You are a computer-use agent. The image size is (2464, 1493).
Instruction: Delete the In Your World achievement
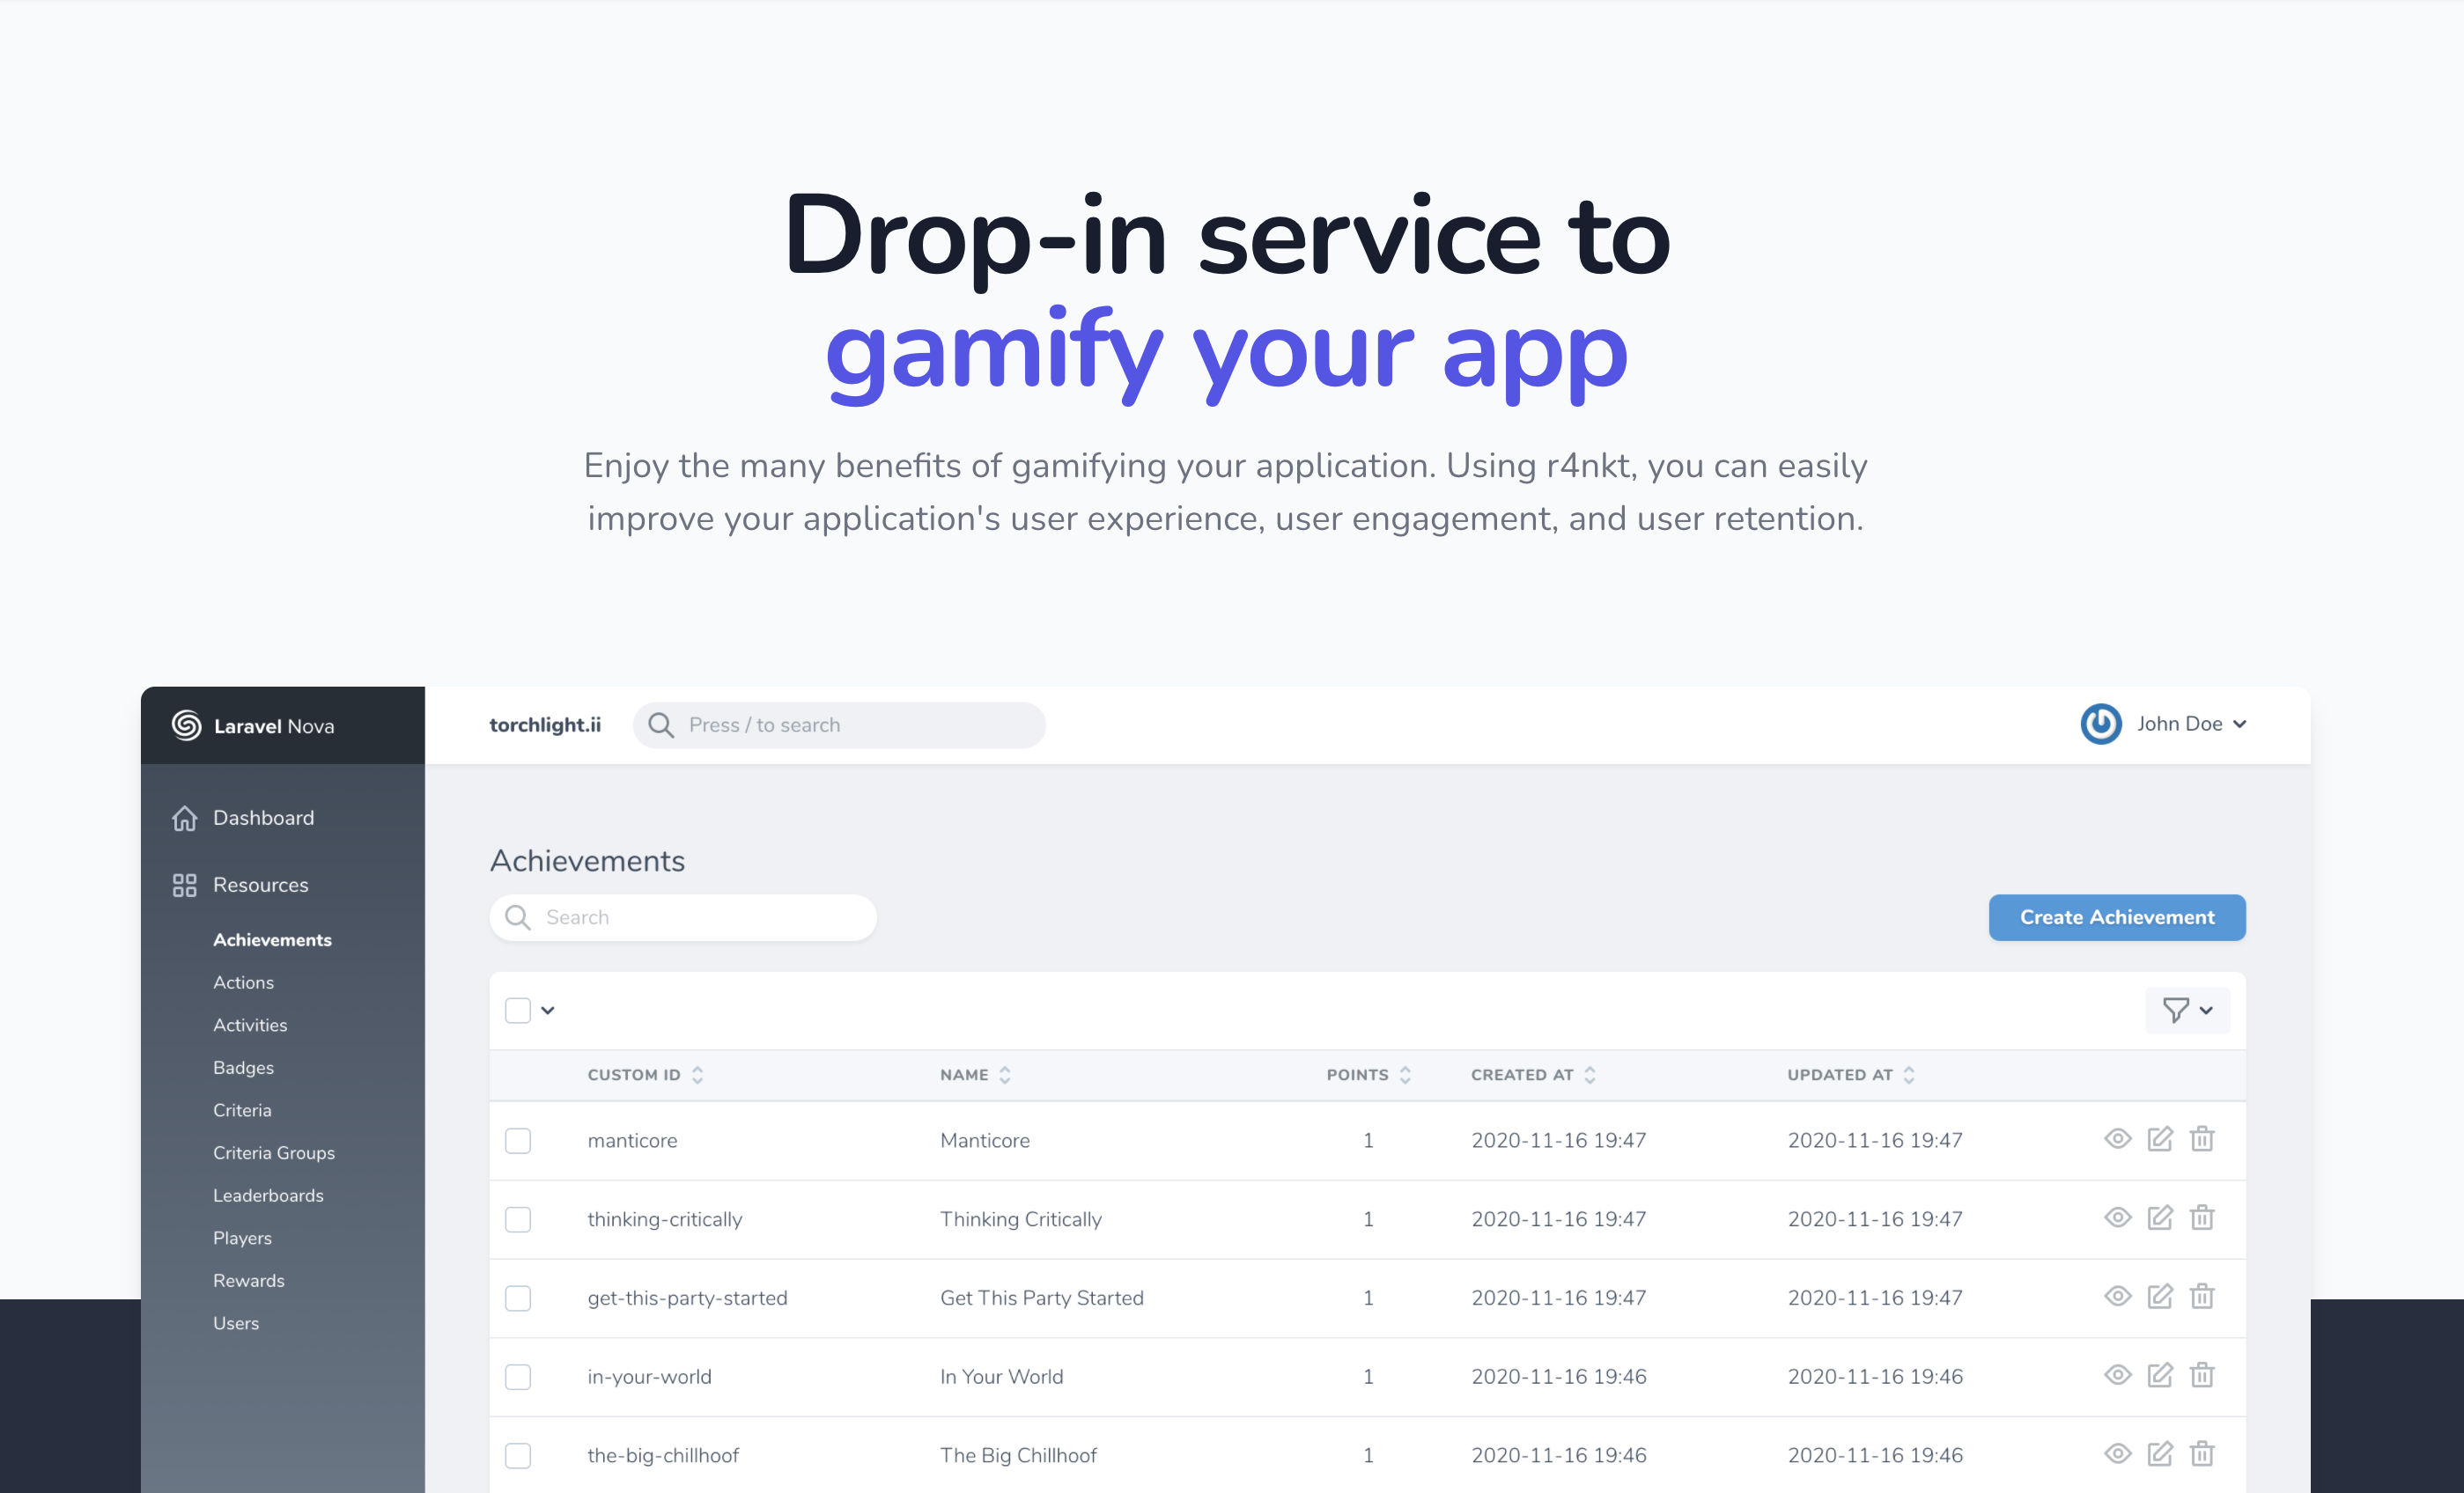click(2202, 1376)
